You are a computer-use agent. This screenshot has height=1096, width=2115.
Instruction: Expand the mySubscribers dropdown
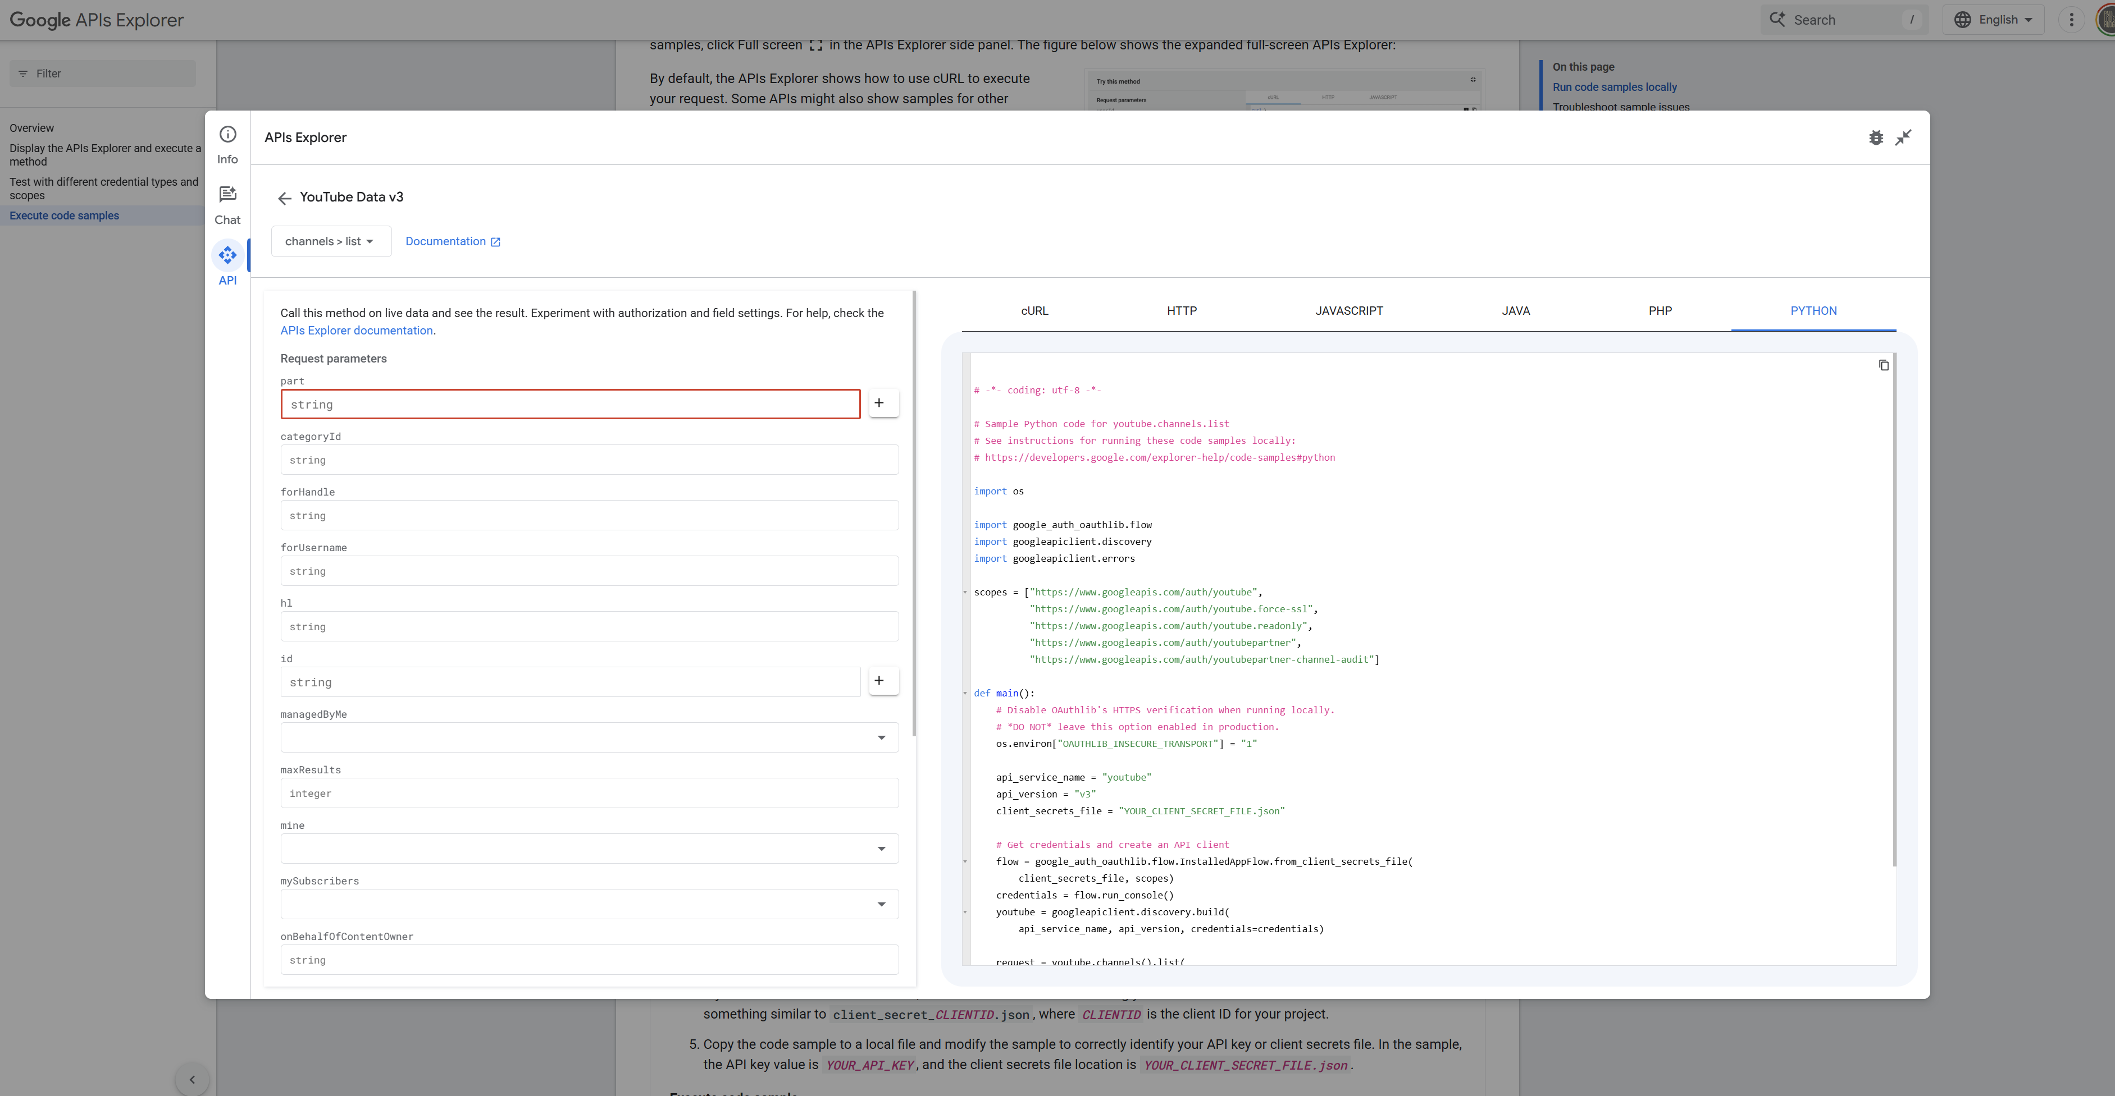tap(590, 904)
